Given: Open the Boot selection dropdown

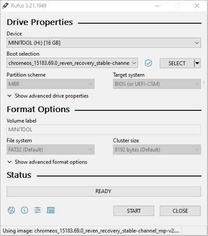Looking at the screenshot, I should 72,63.
